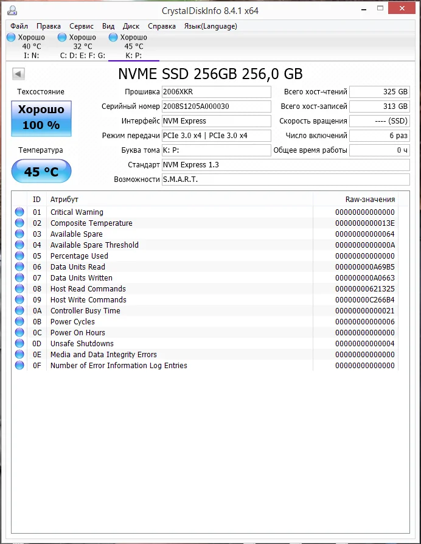This screenshot has height=544, width=421.
Task: Click the Хорошо 100 % health status button
Action: 41,119
